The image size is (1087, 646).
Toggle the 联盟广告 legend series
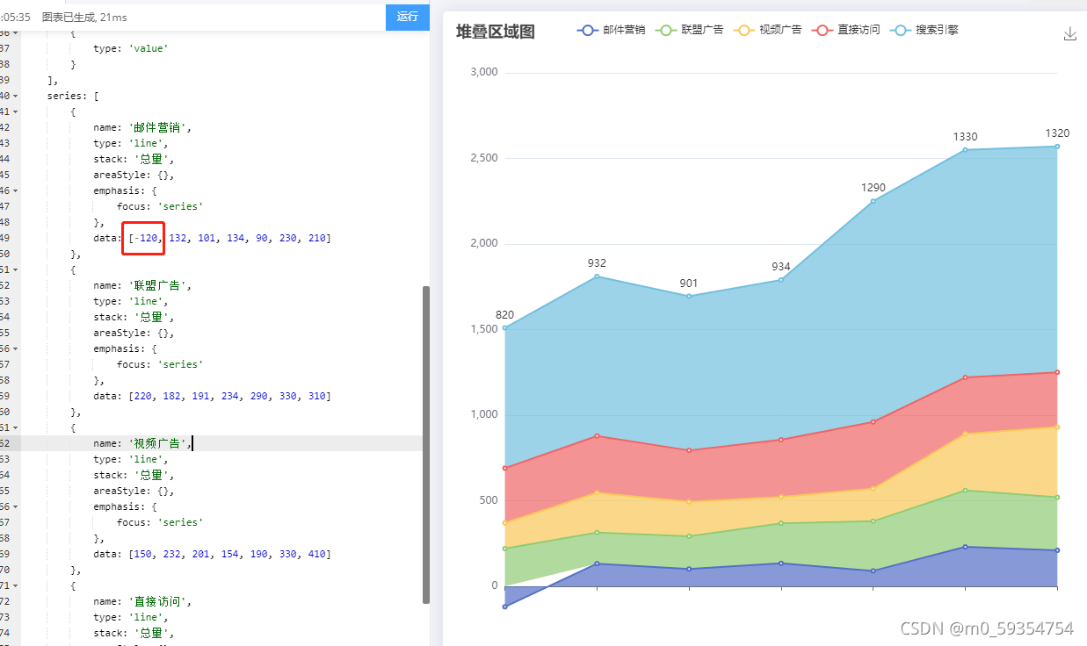click(690, 30)
